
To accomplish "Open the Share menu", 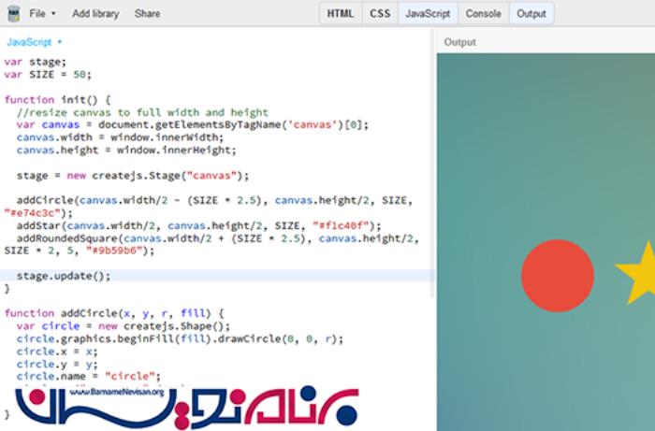I will (x=147, y=14).
